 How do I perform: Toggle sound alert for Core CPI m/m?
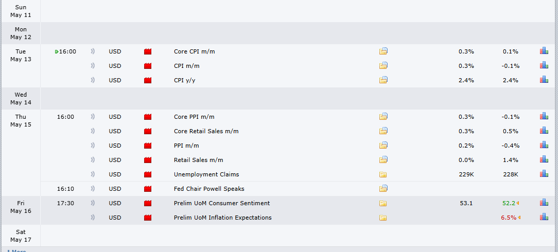pyautogui.click(x=93, y=51)
